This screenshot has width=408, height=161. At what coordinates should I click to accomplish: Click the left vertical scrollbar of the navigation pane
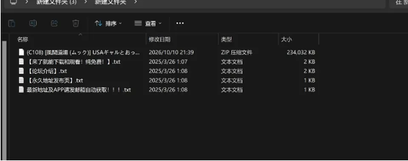pos(4,100)
